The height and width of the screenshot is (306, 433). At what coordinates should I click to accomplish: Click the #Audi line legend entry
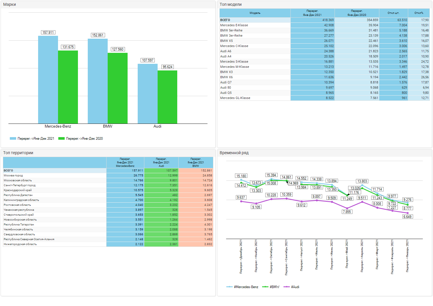(292, 287)
